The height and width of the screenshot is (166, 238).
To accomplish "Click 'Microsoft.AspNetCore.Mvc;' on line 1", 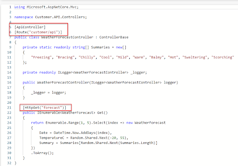I will pyautogui.click(x=53, y=7).
